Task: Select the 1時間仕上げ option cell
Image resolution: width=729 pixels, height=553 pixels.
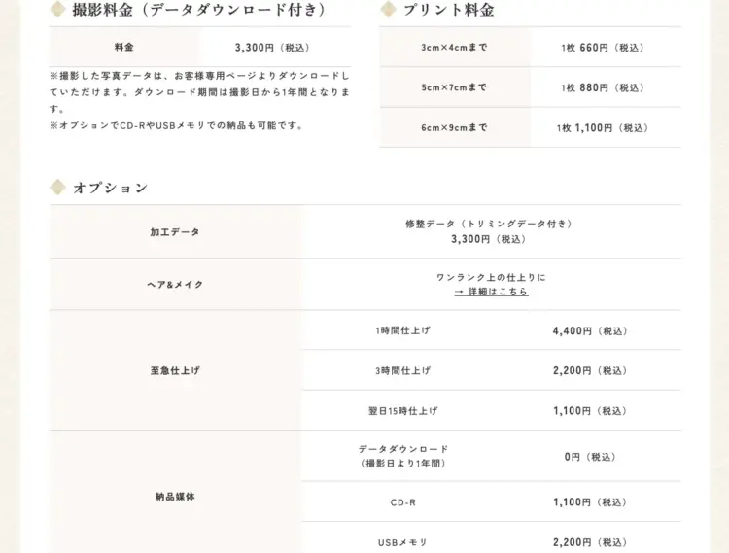Action: pos(402,330)
